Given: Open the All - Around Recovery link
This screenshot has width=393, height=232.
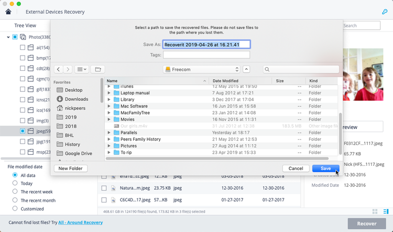Looking at the screenshot, I should (81, 223).
